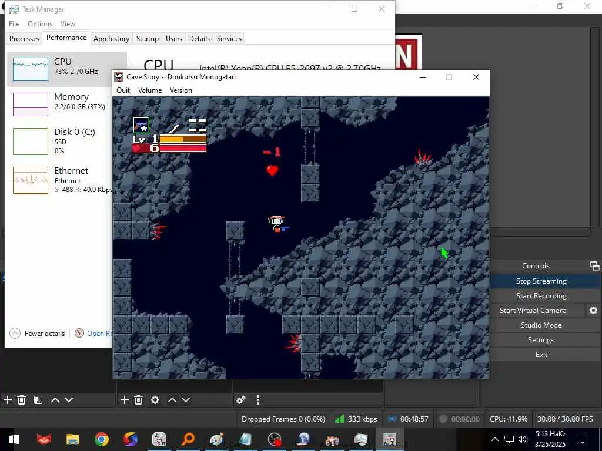
Task: Click Exit in OBS Controls
Action: [541, 354]
